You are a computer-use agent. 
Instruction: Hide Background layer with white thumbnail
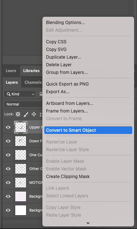click(8, 210)
